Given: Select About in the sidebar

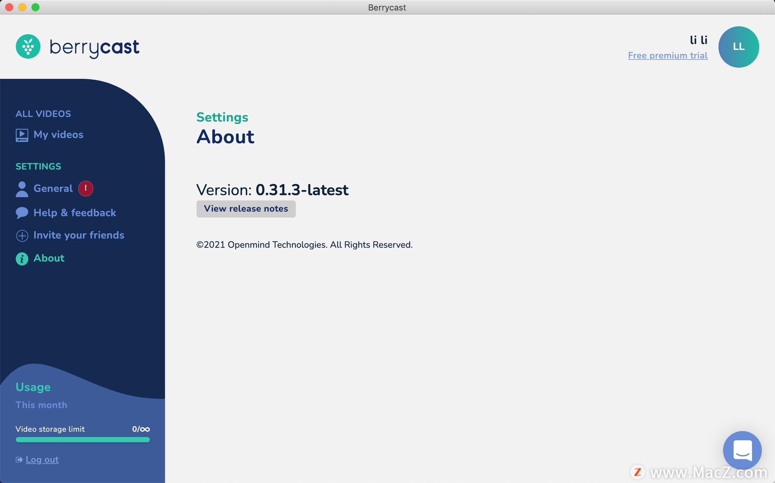Looking at the screenshot, I should [49, 258].
